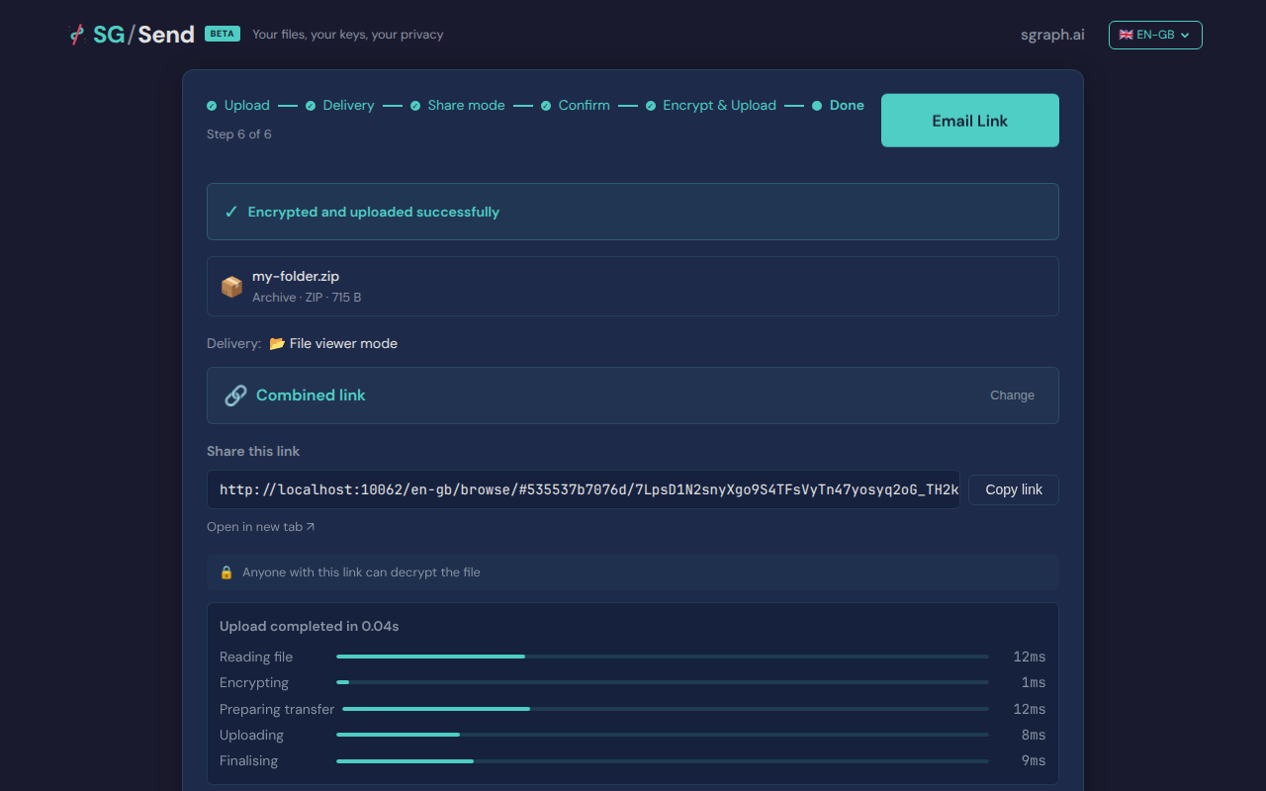
Task: Click the share link URL field
Action: point(584,489)
